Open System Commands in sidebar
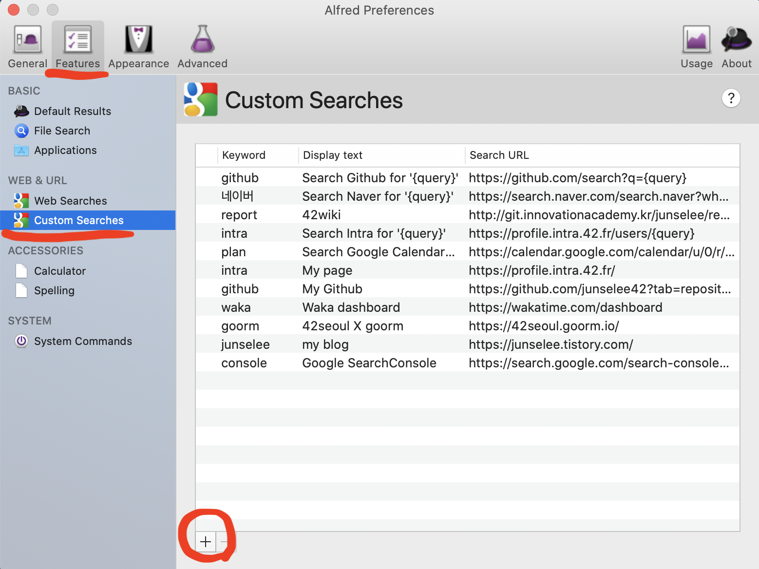Viewport: 759px width, 569px height. (88, 341)
